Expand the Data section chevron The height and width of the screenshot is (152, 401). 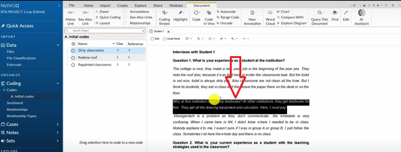58,45
